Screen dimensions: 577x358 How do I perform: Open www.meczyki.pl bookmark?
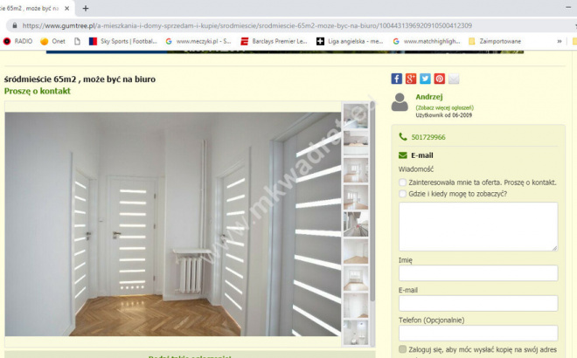pos(198,41)
